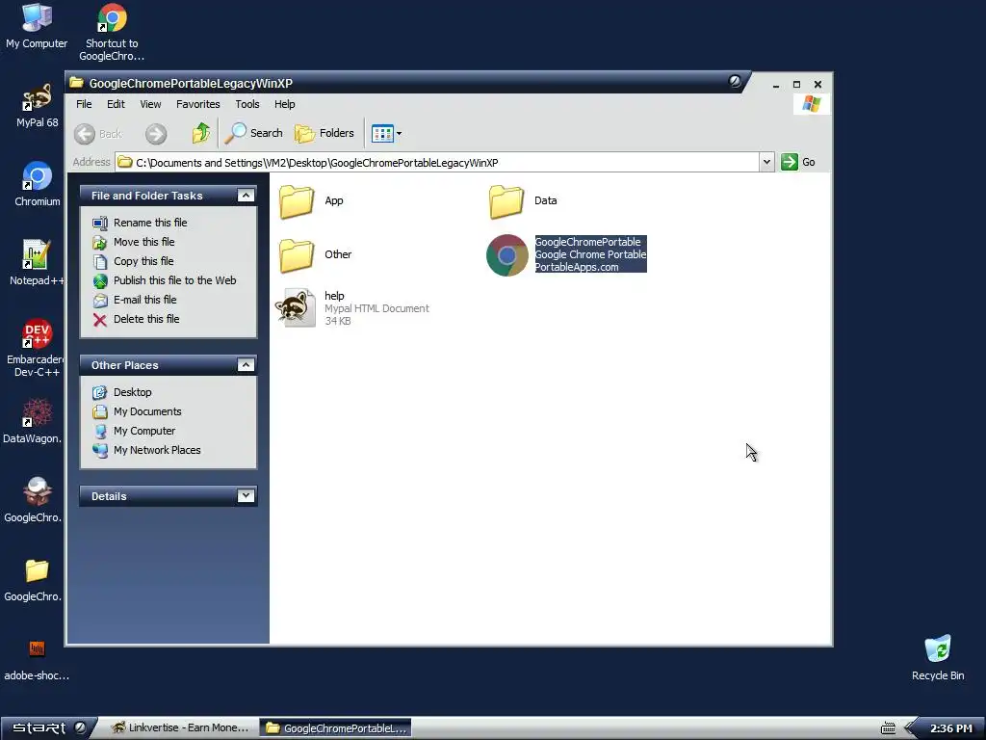Viewport: 986px width, 740px height.
Task: Select Chromium desktop icon
Action: click(x=37, y=177)
